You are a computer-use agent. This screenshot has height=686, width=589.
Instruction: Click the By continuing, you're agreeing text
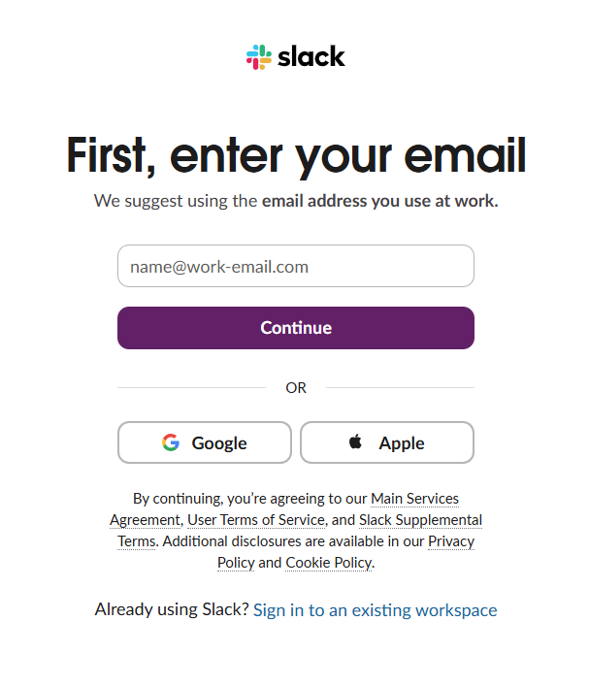point(250,499)
